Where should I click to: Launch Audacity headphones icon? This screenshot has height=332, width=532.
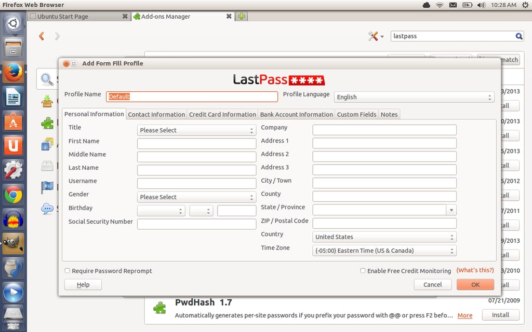pyautogui.click(x=13, y=219)
